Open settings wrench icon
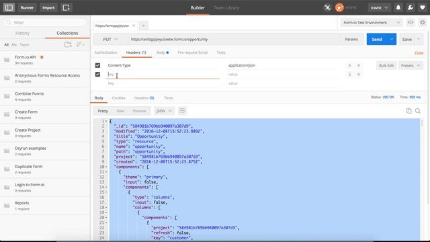 point(411,7)
